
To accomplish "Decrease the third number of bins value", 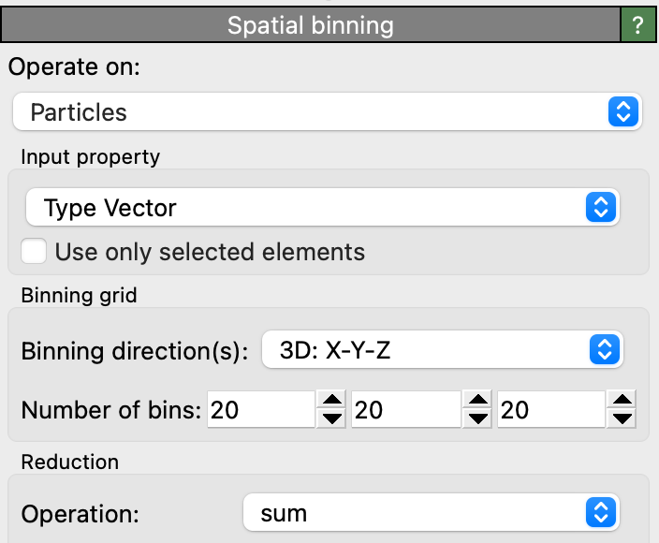I will pos(622,418).
